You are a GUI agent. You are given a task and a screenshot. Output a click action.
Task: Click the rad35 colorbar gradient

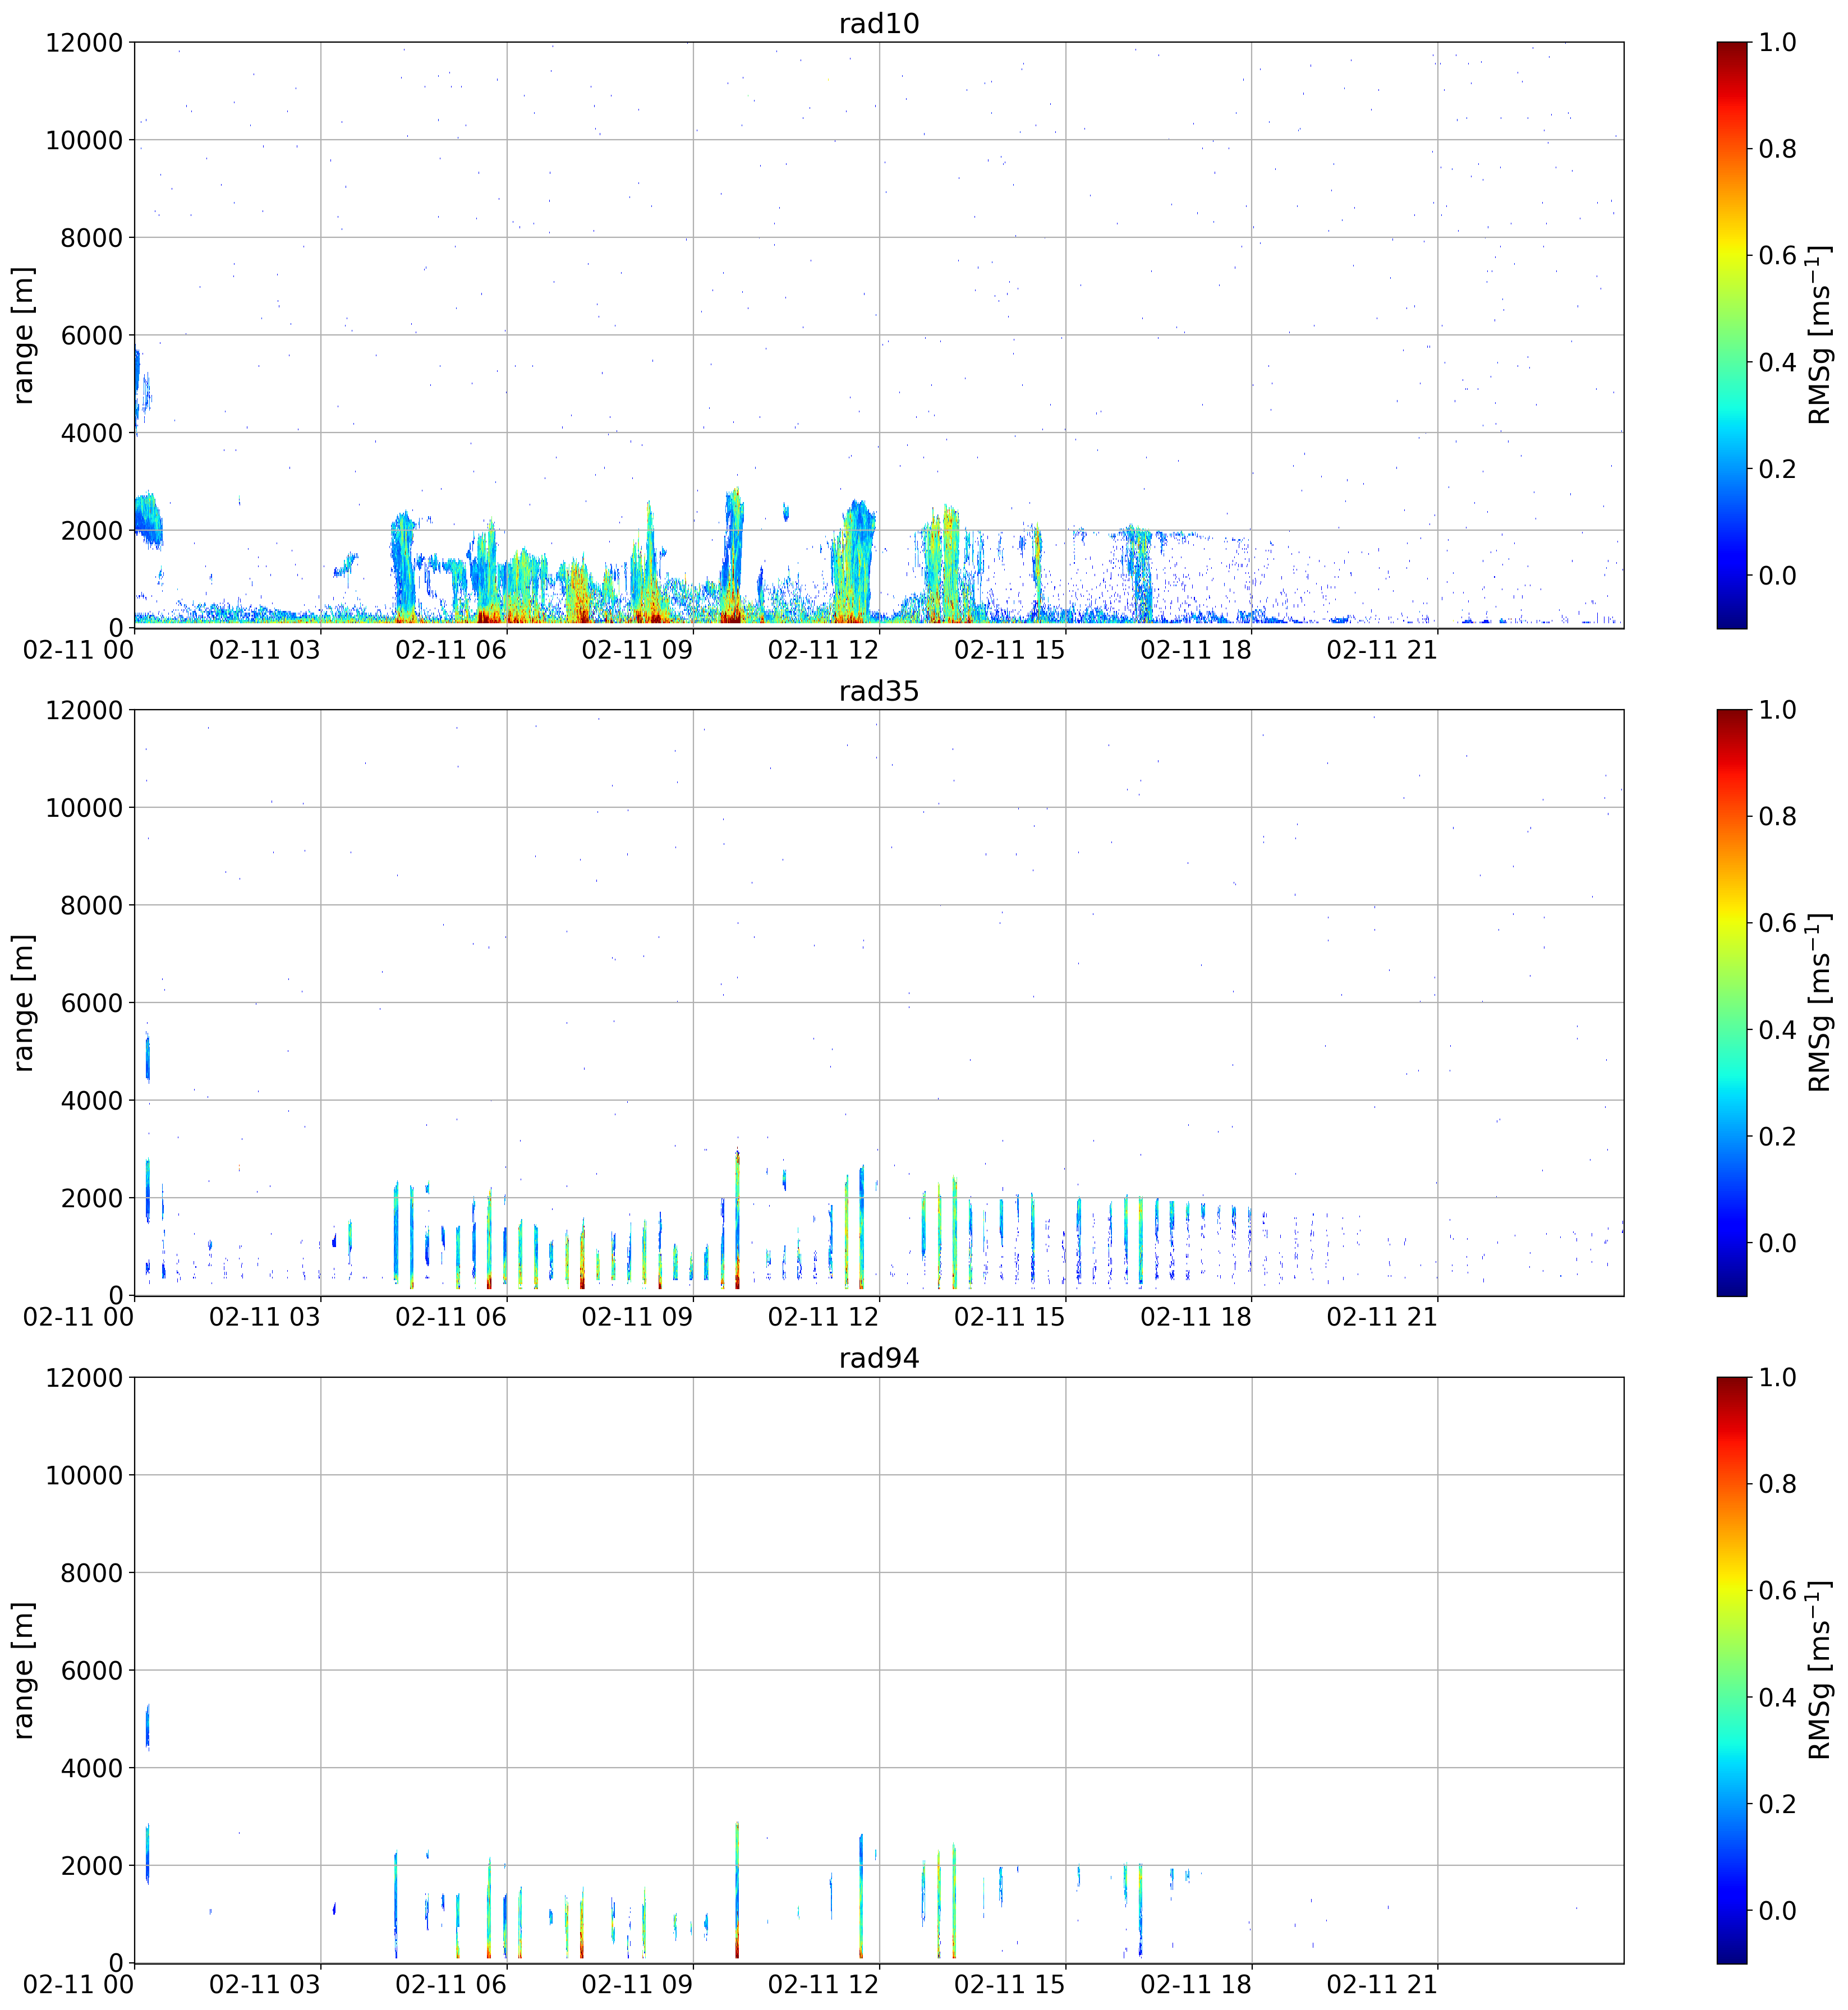(x=1732, y=1003)
